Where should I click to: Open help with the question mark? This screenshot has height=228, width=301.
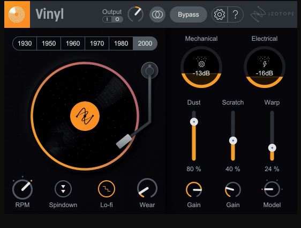click(236, 14)
